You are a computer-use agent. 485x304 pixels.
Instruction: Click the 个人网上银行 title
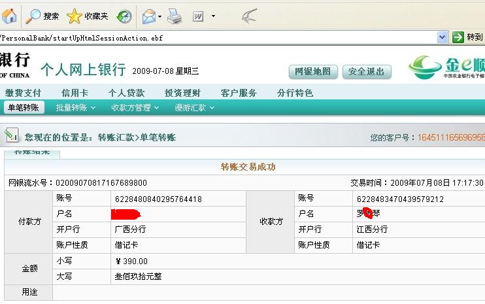(x=83, y=69)
